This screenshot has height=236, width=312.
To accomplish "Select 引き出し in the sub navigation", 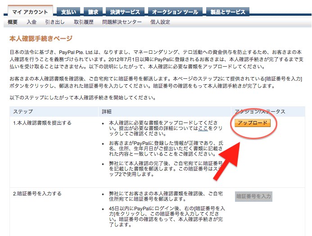I will click(55, 22).
